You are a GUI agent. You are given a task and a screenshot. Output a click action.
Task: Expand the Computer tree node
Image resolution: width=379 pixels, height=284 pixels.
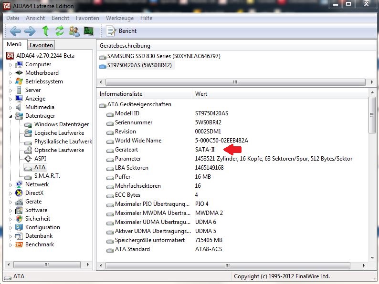pyautogui.click(x=11, y=65)
